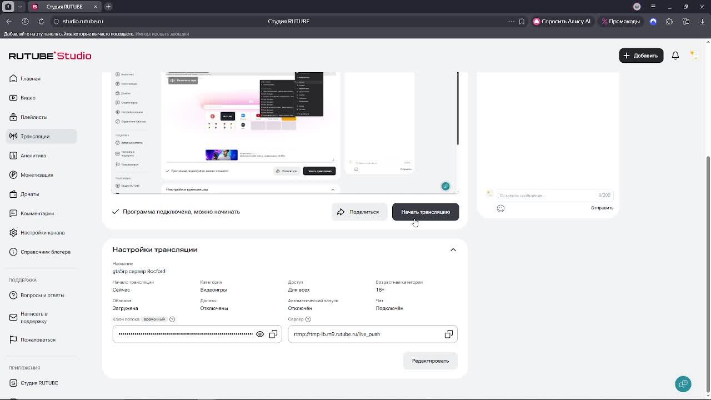Click the Монетизация ruble icon
This screenshot has width=711, height=400.
(x=13, y=175)
